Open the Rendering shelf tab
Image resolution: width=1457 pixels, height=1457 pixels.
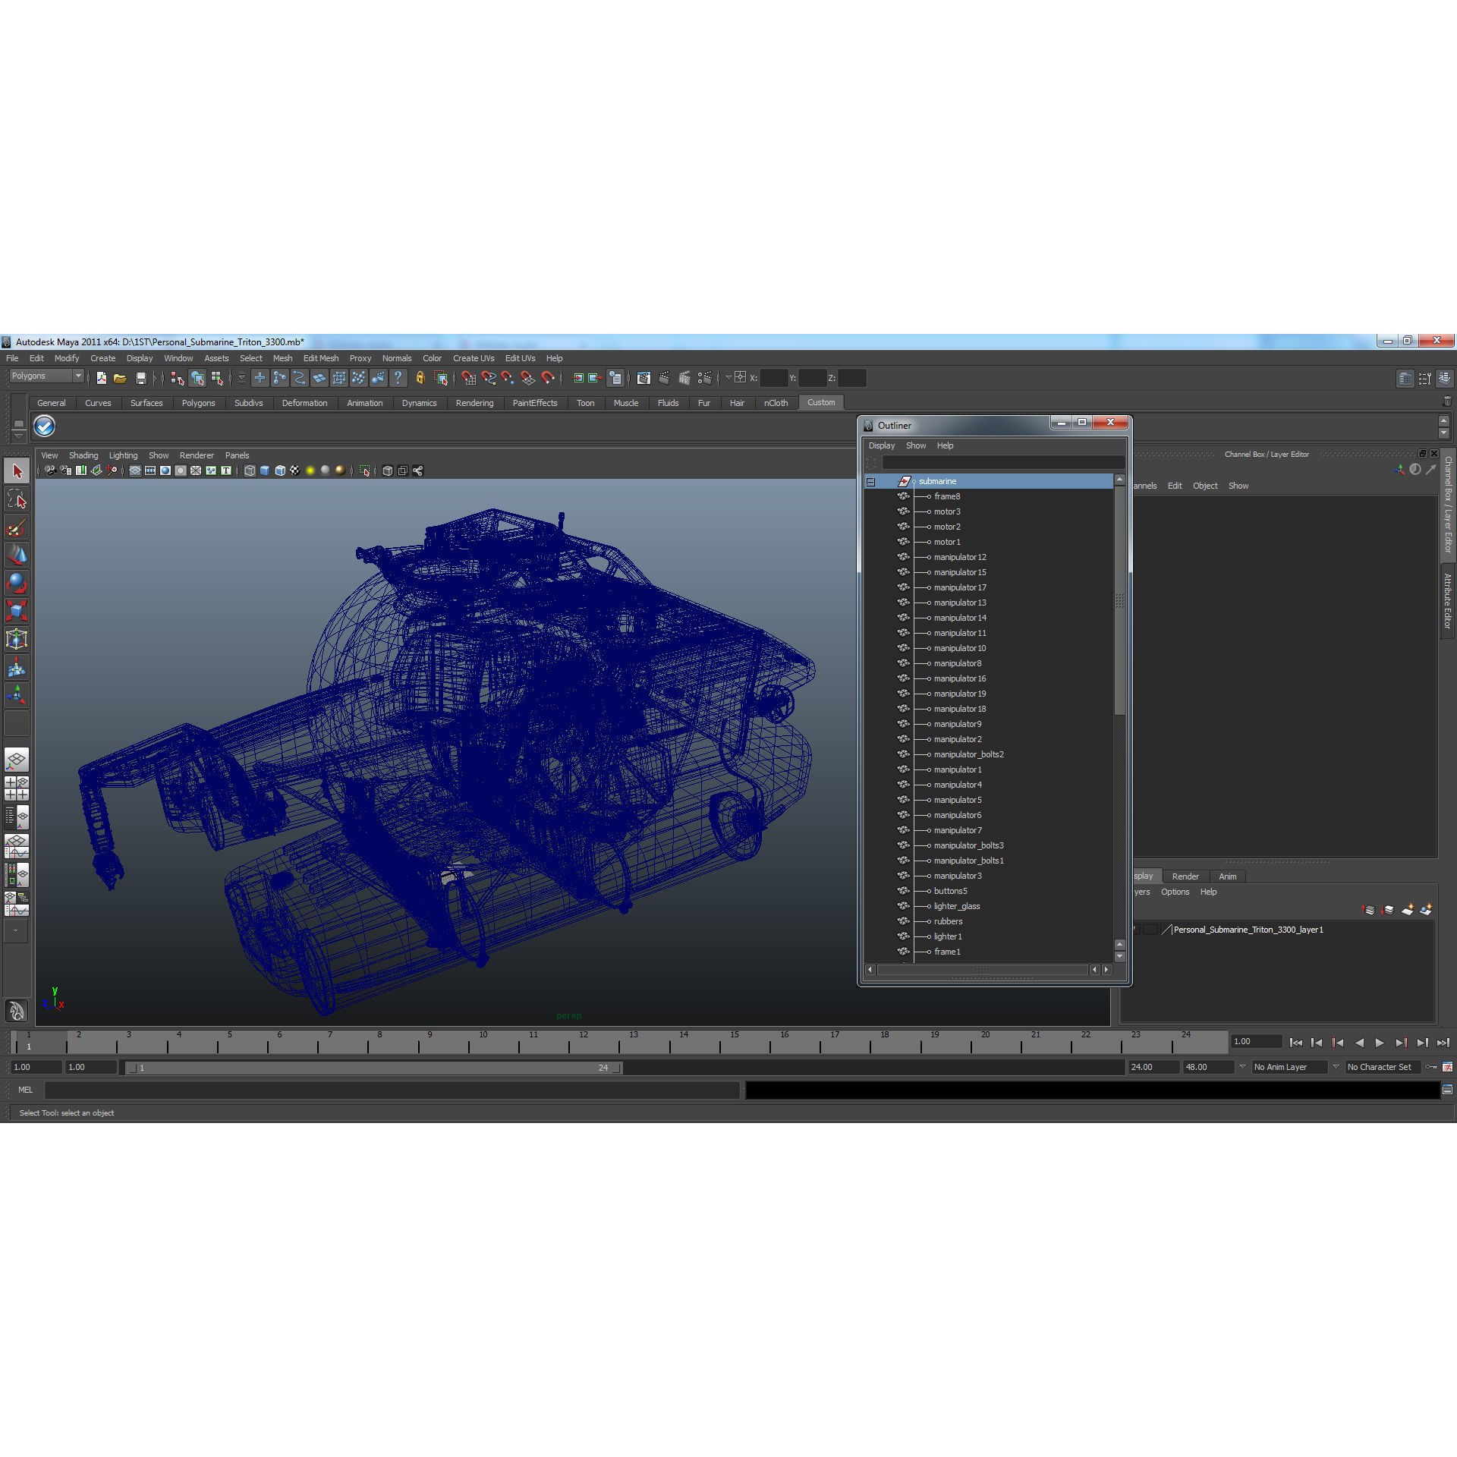point(475,403)
